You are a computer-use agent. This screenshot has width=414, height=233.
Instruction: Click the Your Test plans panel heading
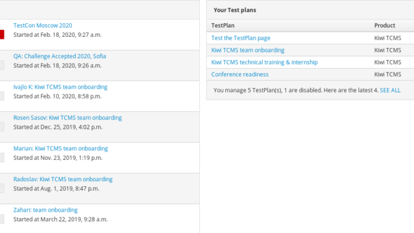(234, 10)
